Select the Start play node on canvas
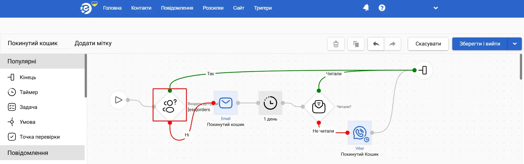Screen dimensions: 524x164 [118, 100]
